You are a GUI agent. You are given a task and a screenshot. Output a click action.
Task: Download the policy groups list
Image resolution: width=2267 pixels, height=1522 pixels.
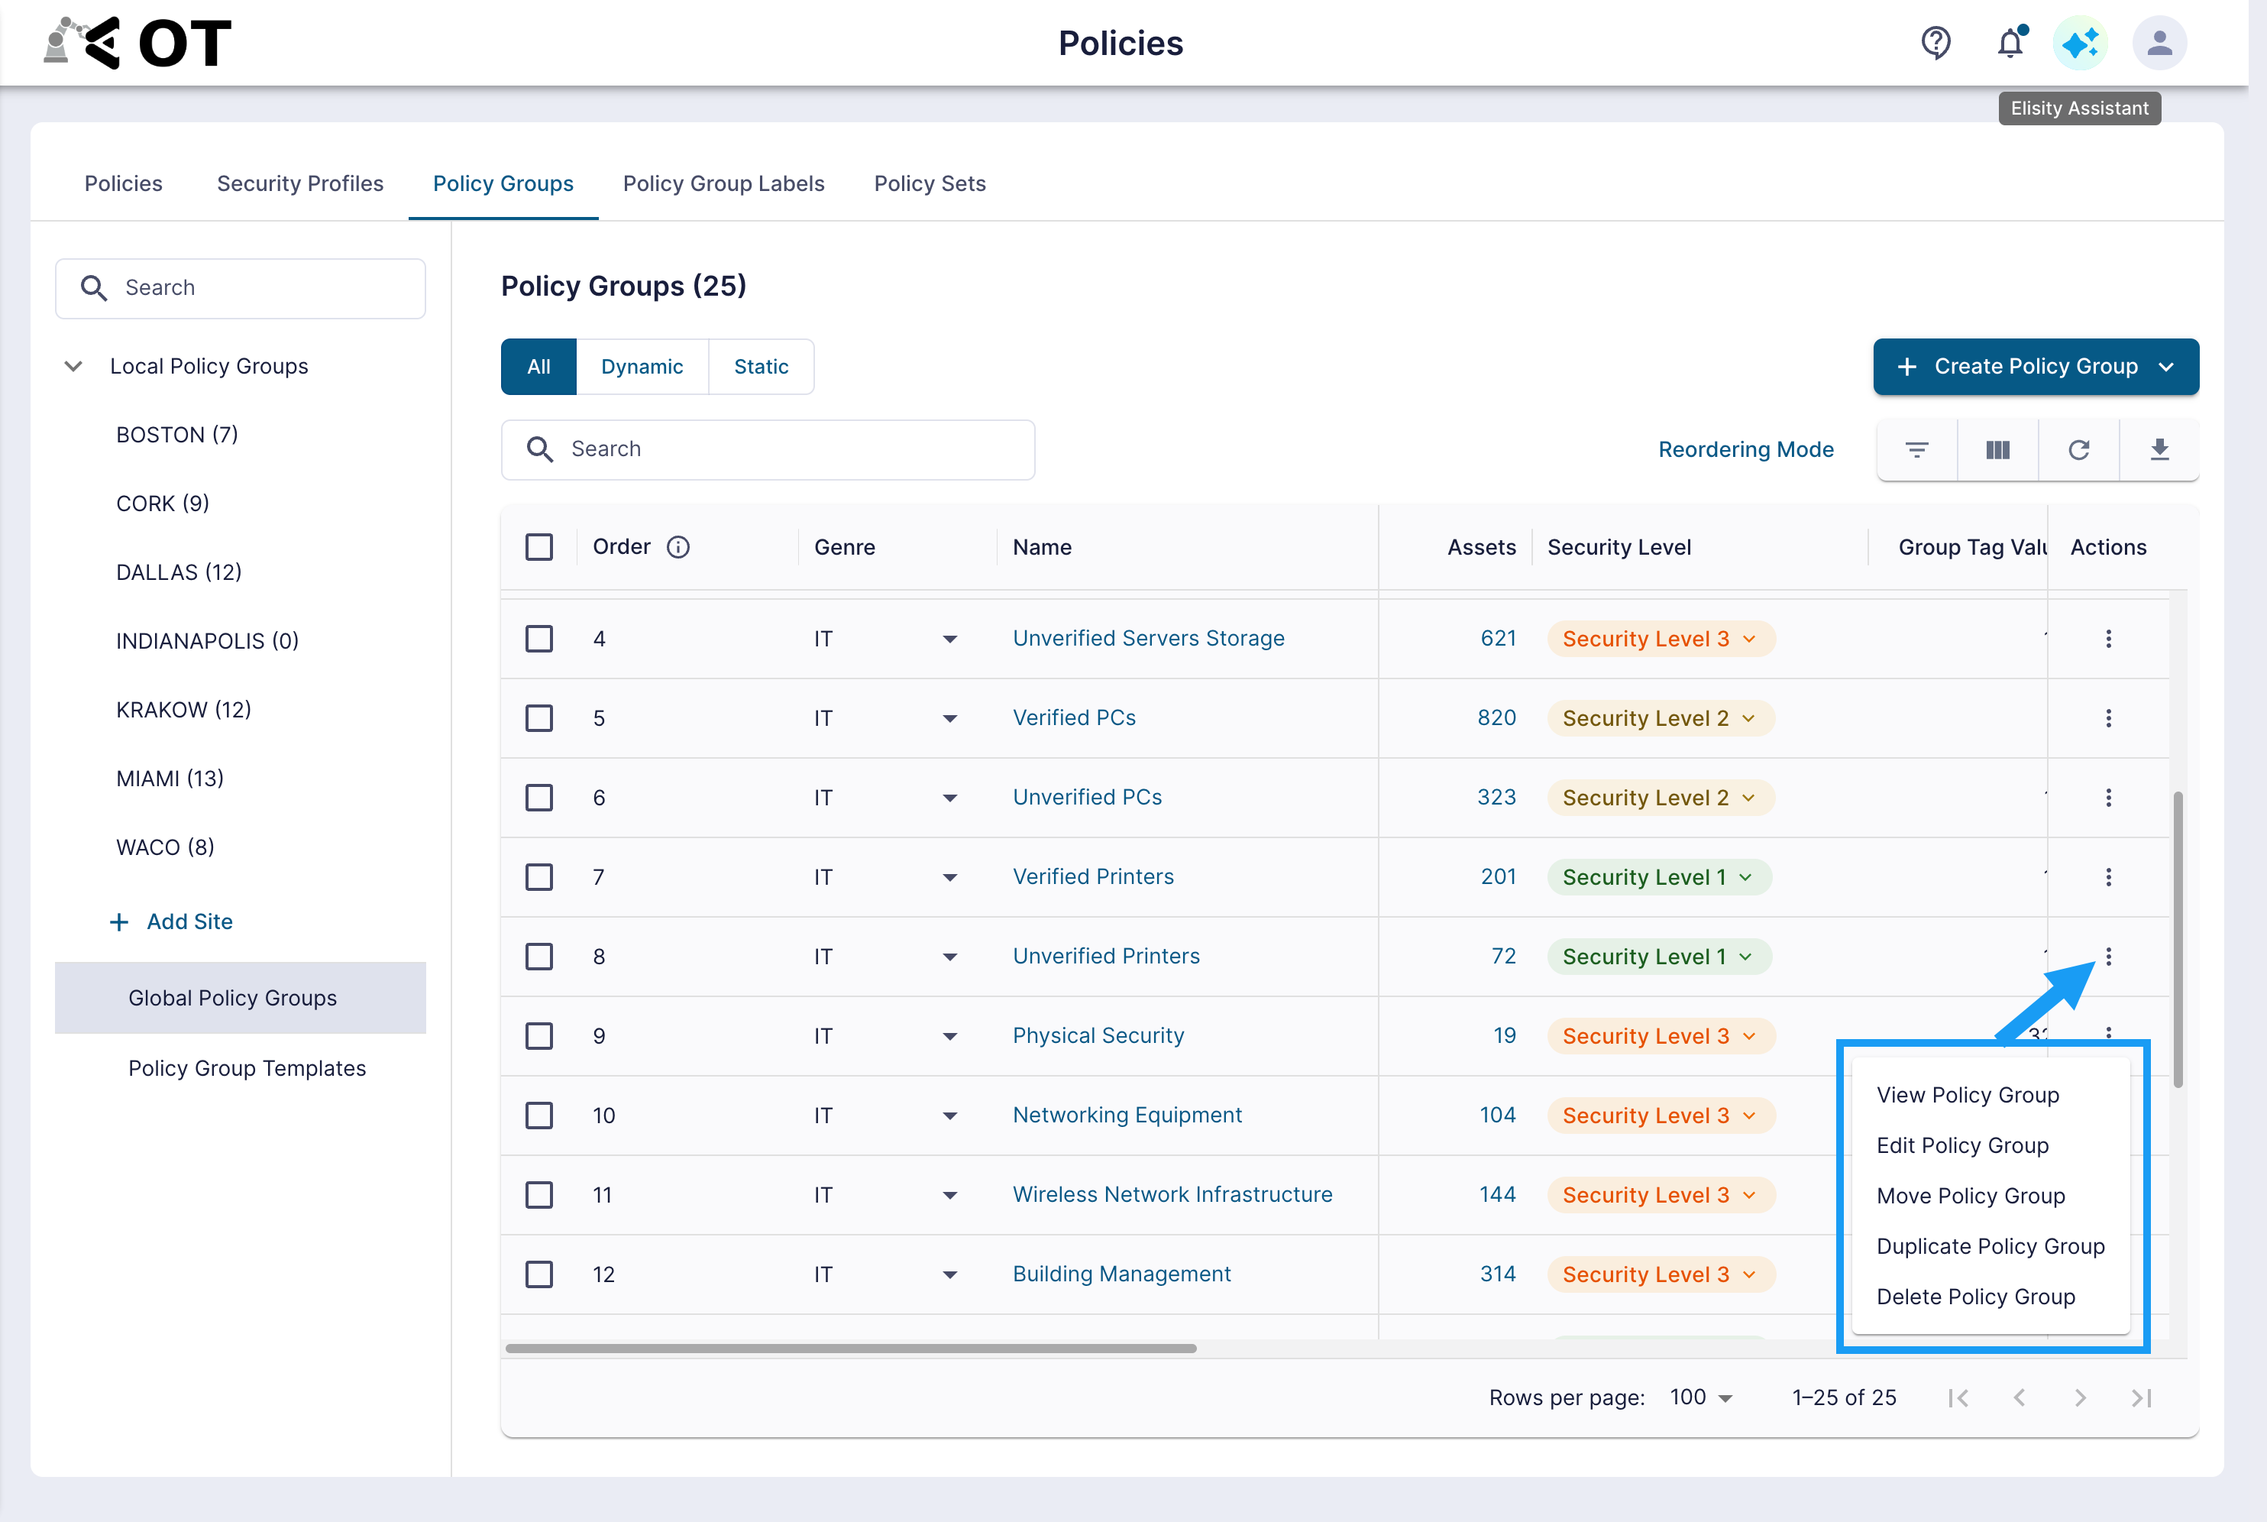click(x=2159, y=449)
